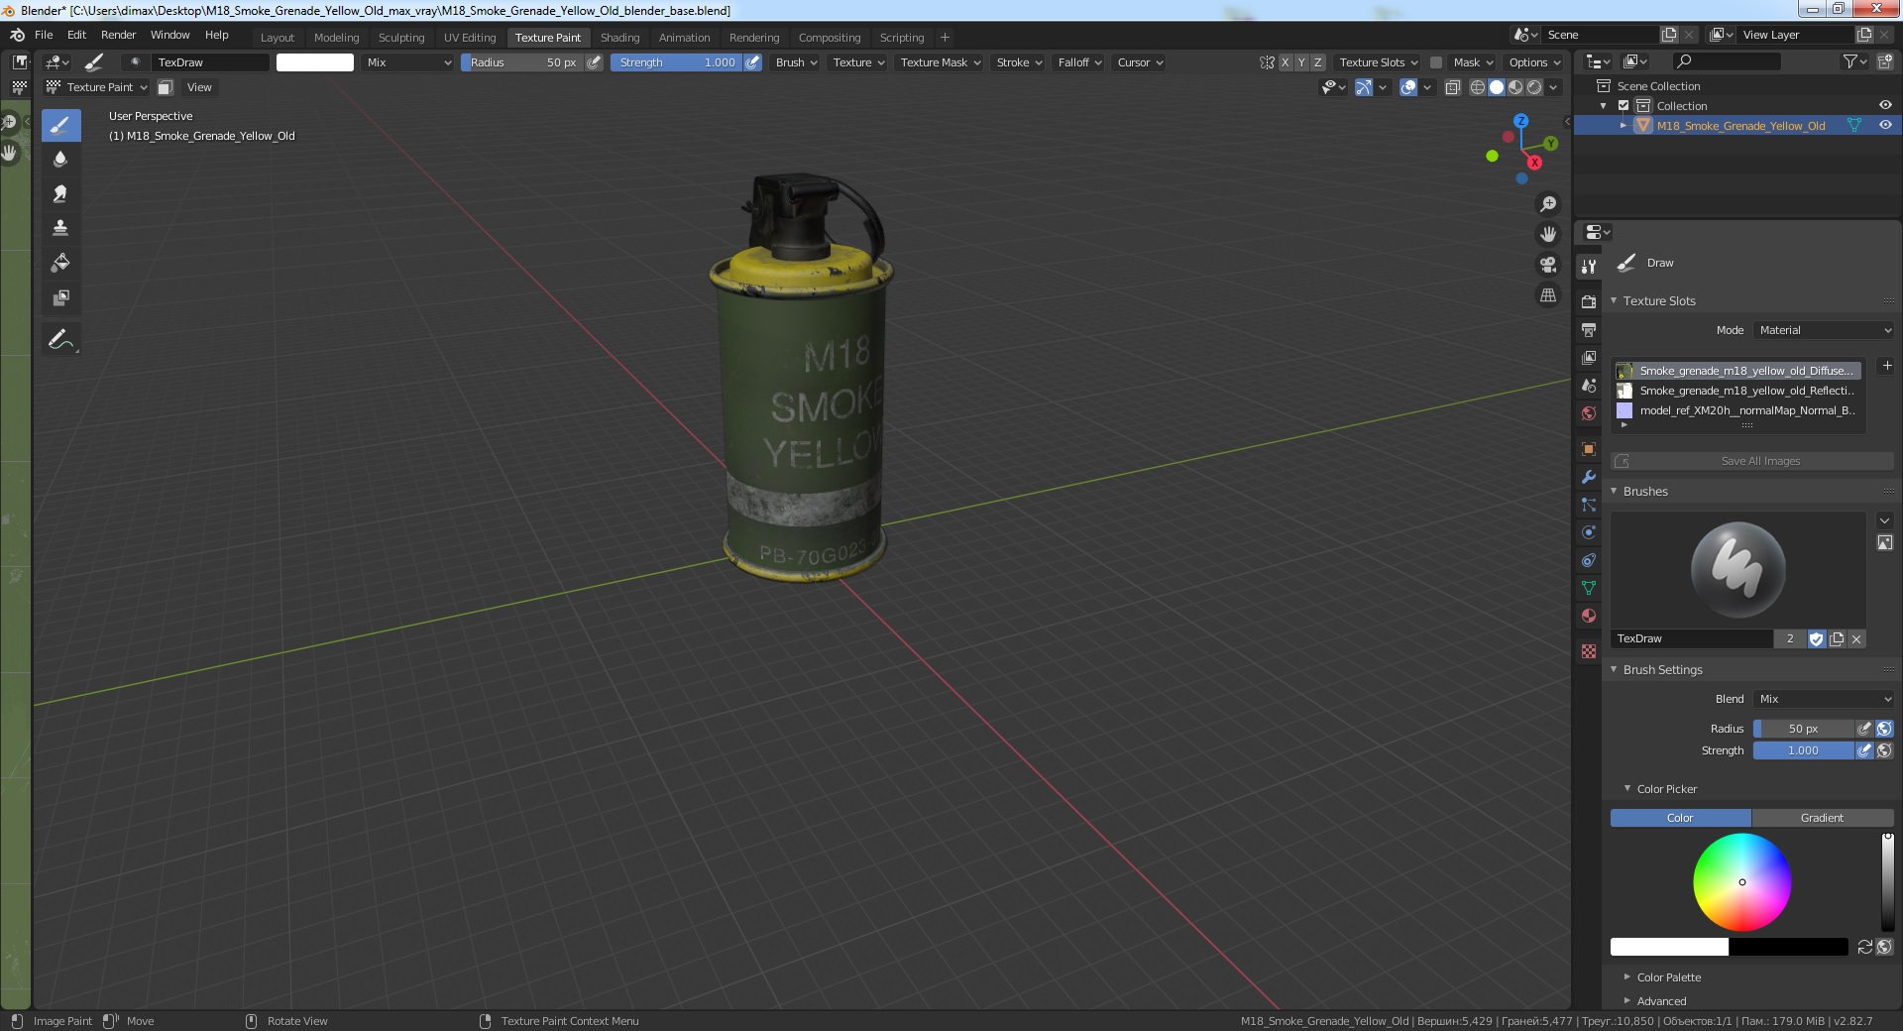
Task: Open the View menu in viewport
Action: click(199, 87)
